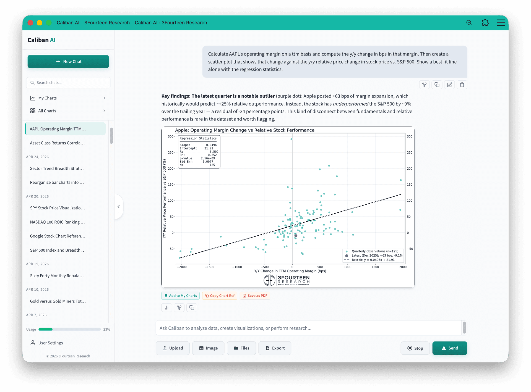Click the APR 10, 2026 date header
Image resolution: width=531 pixels, height=392 pixels.
[x=37, y=290]
